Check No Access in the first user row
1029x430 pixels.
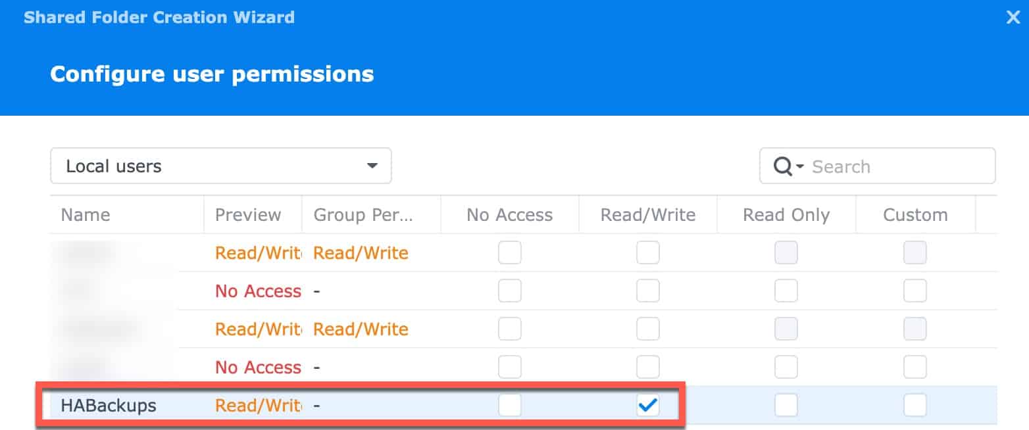point(510,252)
